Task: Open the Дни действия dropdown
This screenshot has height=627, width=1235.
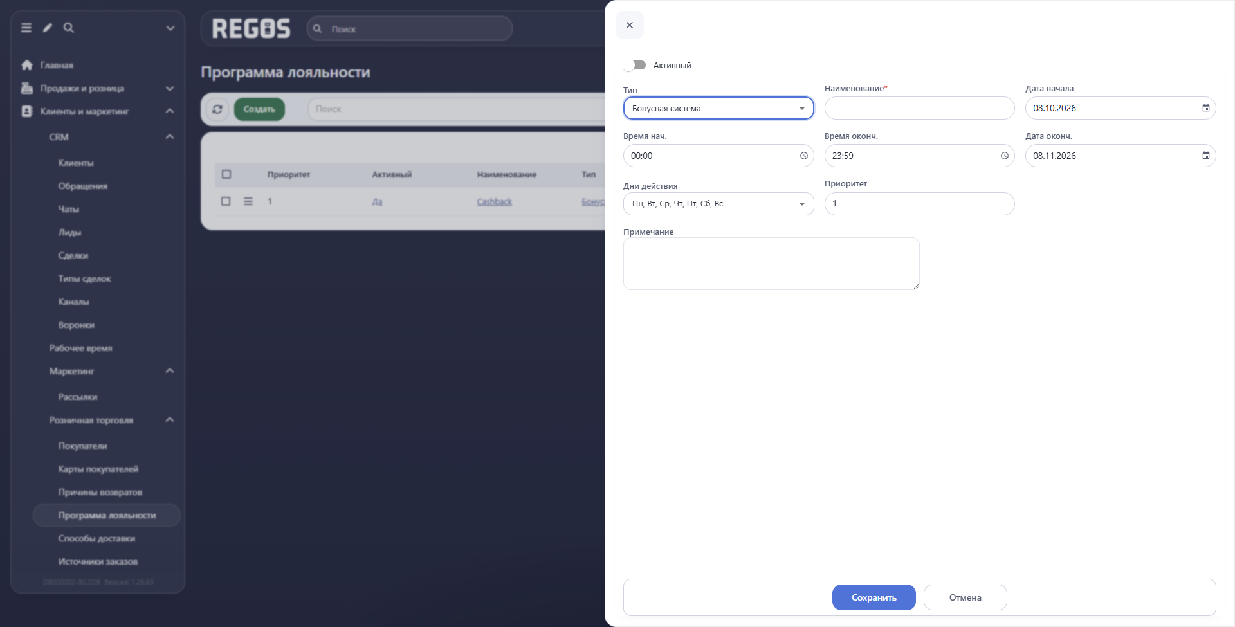Action: [x=718, y=204]
